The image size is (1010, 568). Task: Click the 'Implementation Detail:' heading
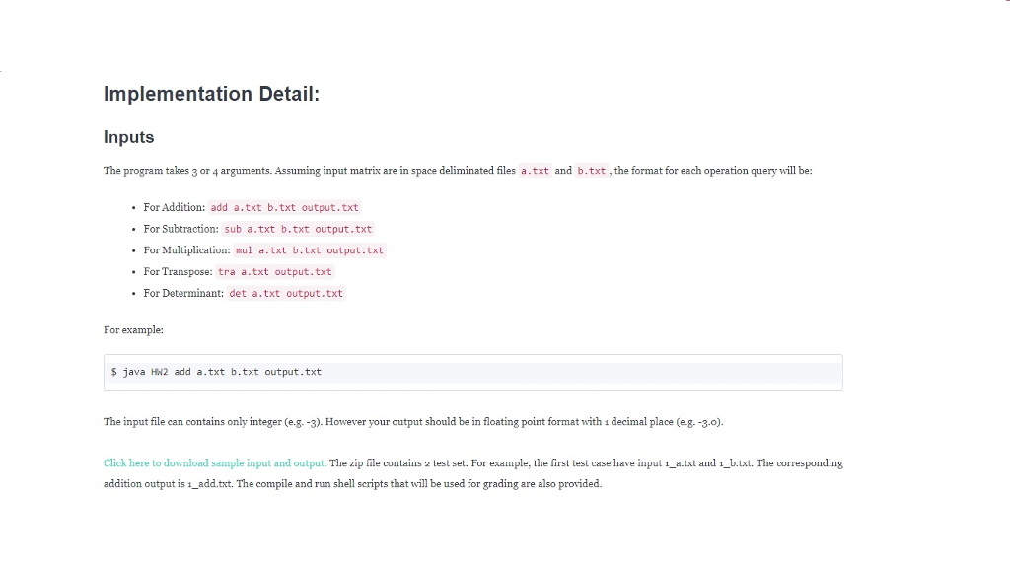(211, 94)
